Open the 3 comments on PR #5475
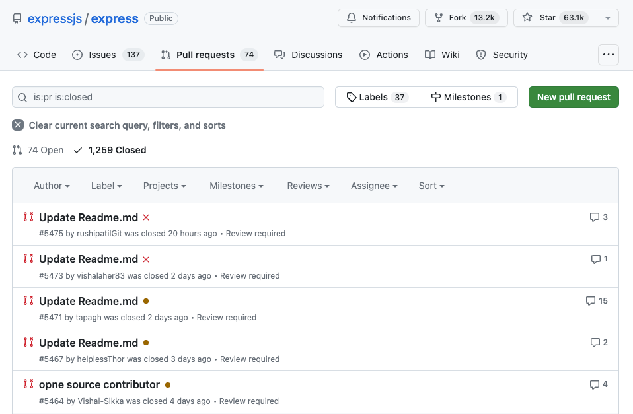Image resolution: width=633 pixels, height=414 pixels. (599, 217)
